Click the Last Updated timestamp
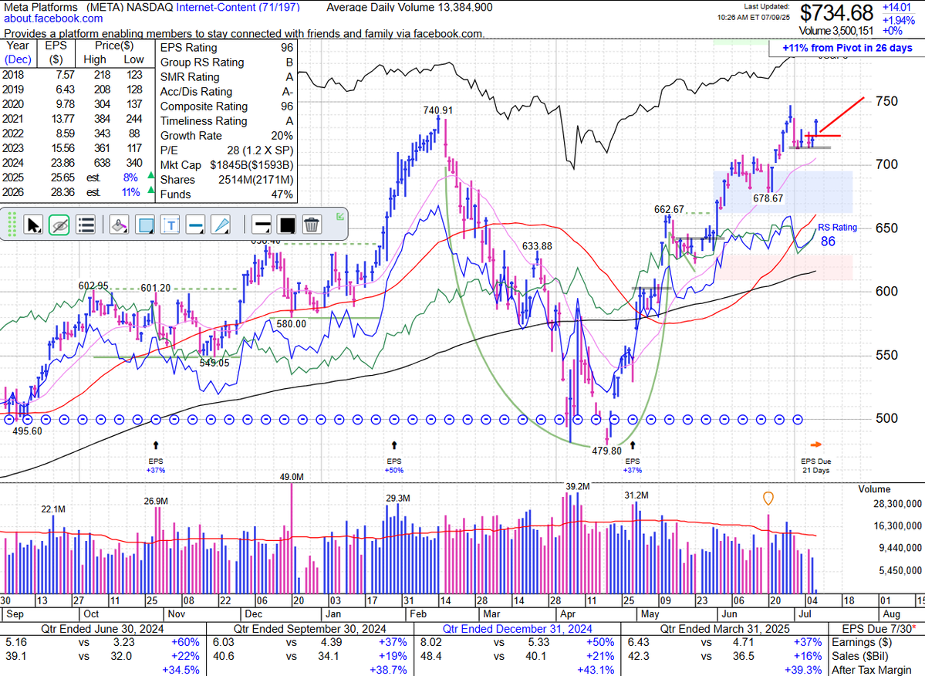 (754, 12)
